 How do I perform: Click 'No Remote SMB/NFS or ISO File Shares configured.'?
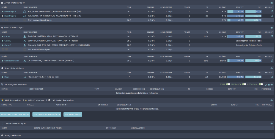click(137, 109)
